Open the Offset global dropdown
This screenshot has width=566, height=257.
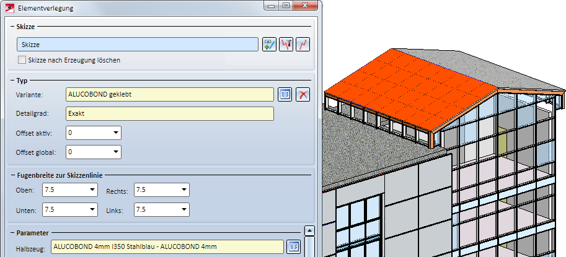pyautogui.click(x=116, y=152)
